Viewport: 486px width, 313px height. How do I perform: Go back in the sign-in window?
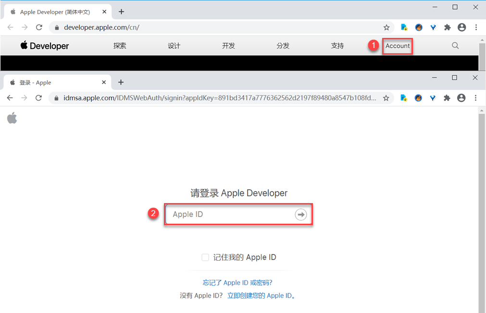point(10,98)
